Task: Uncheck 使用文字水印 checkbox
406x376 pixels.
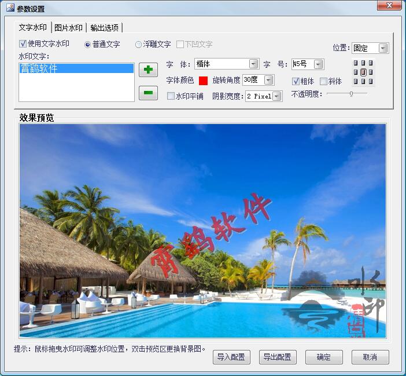Action: (23, 43)
